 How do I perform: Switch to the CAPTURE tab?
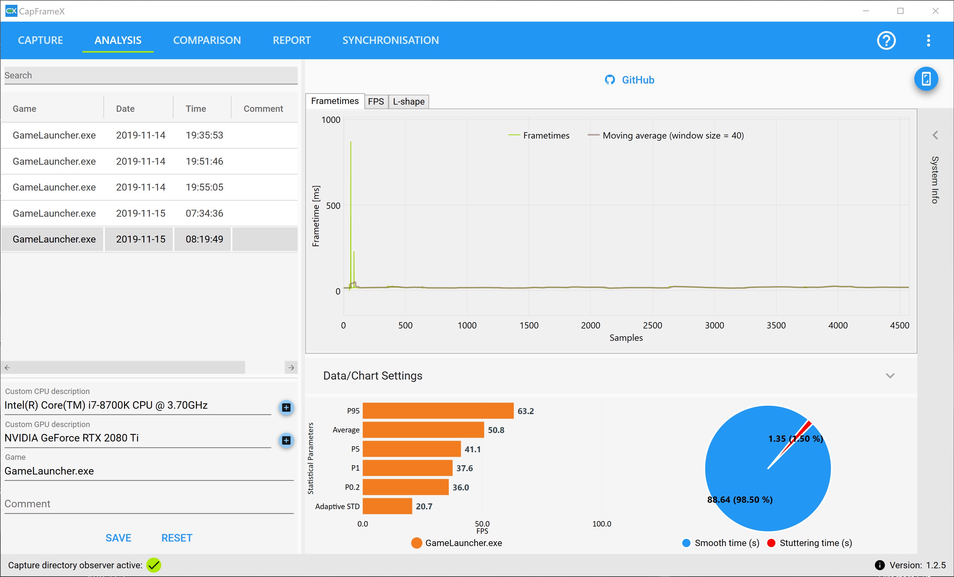(x=40, y=40)
